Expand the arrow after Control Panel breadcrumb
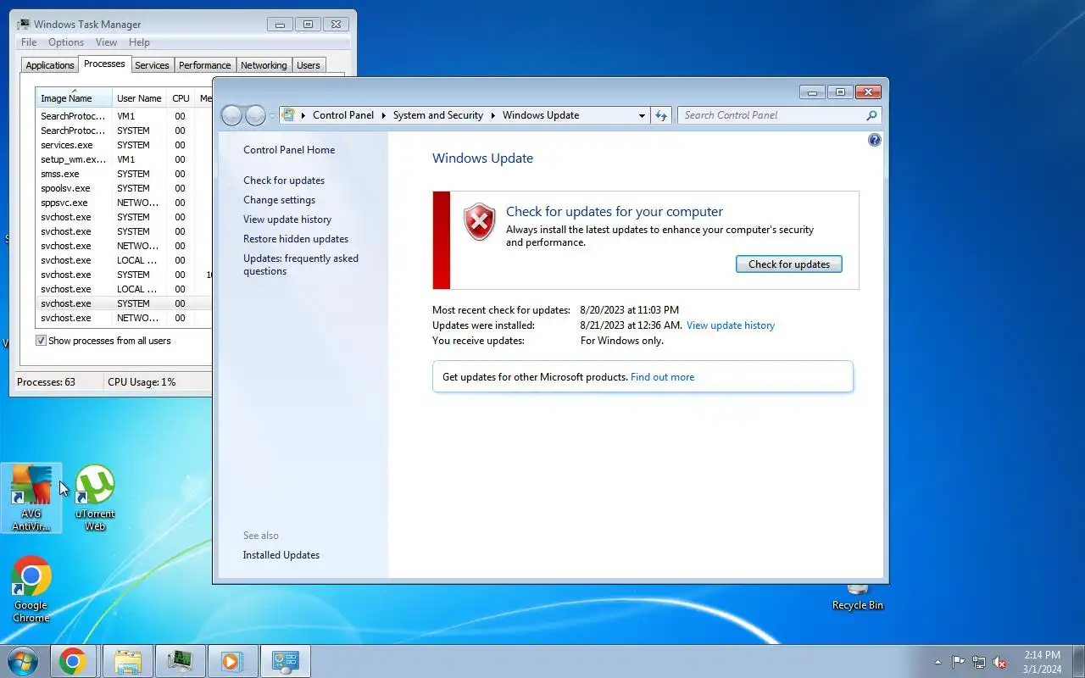The height and width of the screenshot is (678, 1085). point(383,115)
